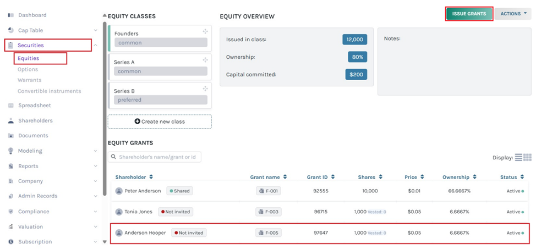536x249 pixels.
Task: Click the Shareholders person icon
Action: [x=11, y=120]
